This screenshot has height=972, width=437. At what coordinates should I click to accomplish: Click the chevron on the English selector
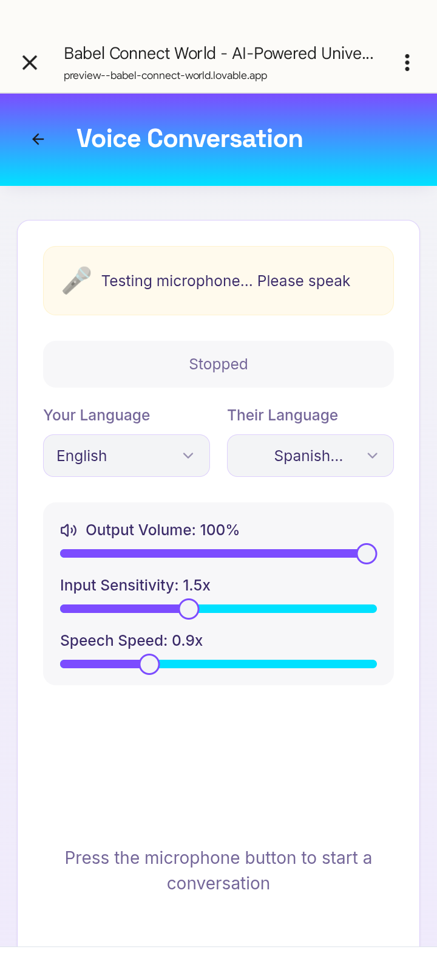tap(188, 455)
